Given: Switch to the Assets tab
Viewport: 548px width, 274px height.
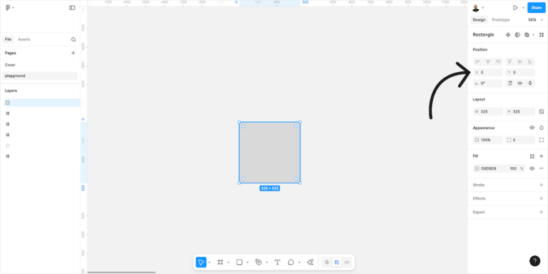Looking at the screenshot, I should point(24,39).
